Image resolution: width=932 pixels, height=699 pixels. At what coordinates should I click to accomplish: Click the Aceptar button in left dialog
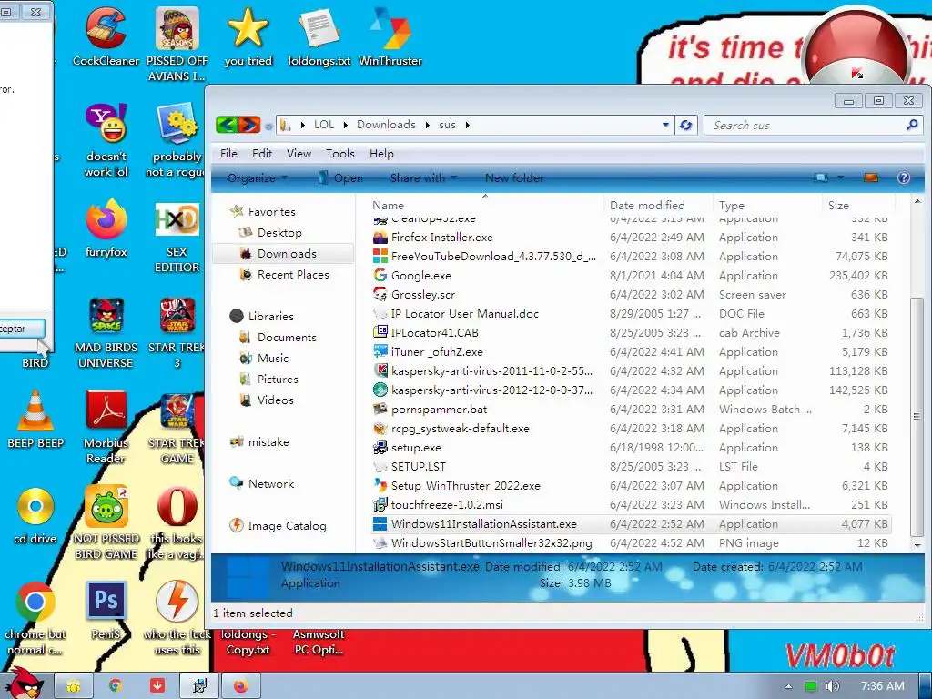22,329
